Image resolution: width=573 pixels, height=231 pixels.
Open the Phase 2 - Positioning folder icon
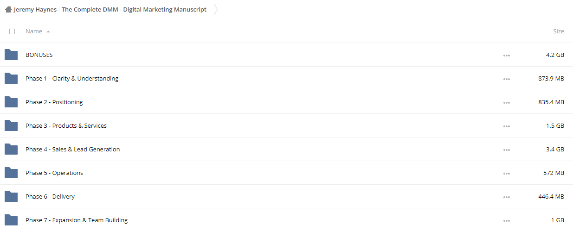click(x=11, y=102)
